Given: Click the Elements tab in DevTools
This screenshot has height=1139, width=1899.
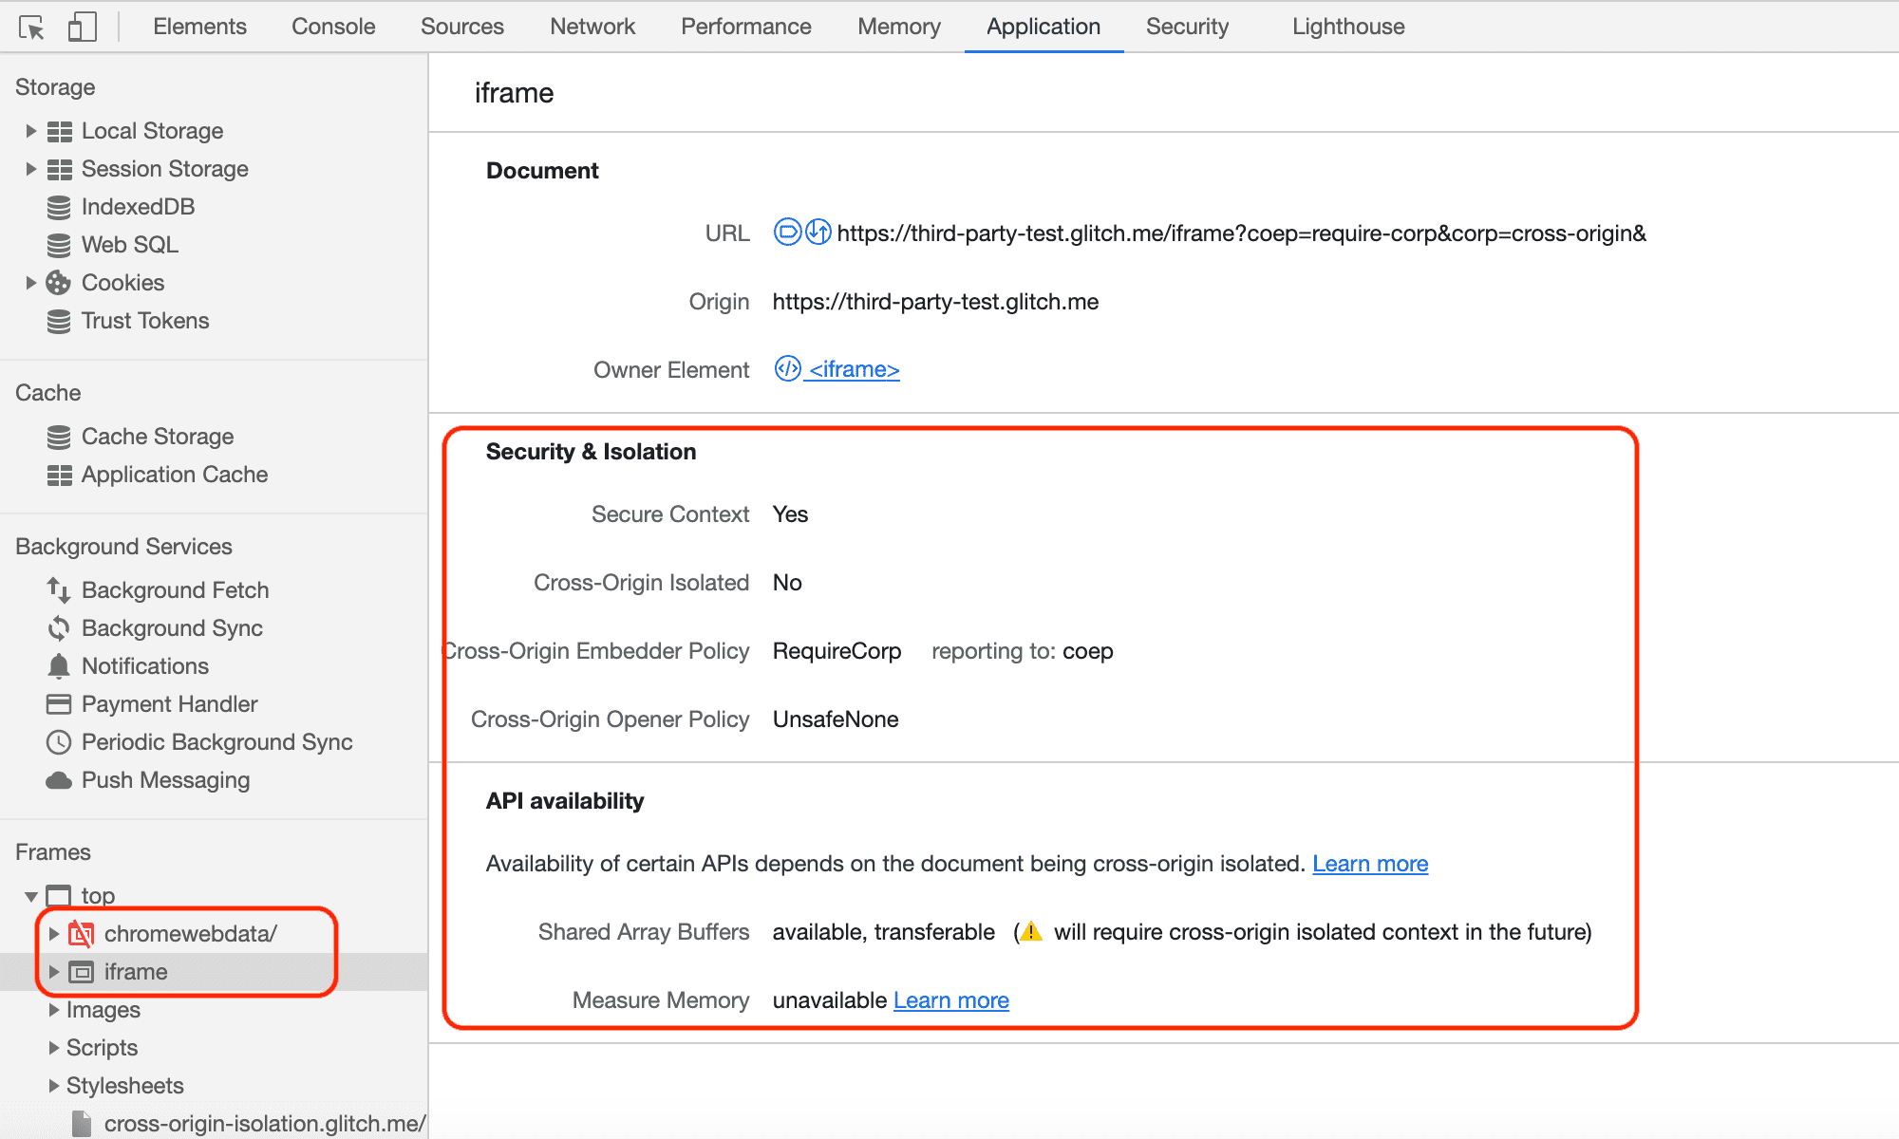Looking at the screenshot, I should coord(200,25).
